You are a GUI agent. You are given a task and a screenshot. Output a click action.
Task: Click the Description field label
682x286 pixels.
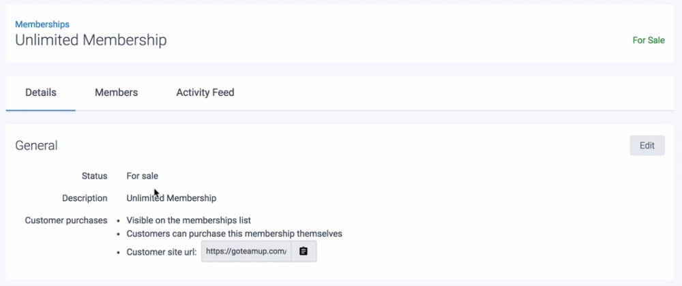85,198
